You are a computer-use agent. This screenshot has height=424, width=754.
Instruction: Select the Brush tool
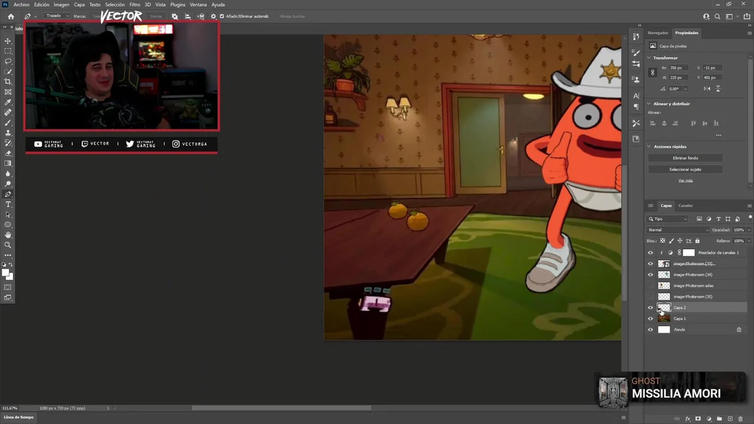point(8,122)
